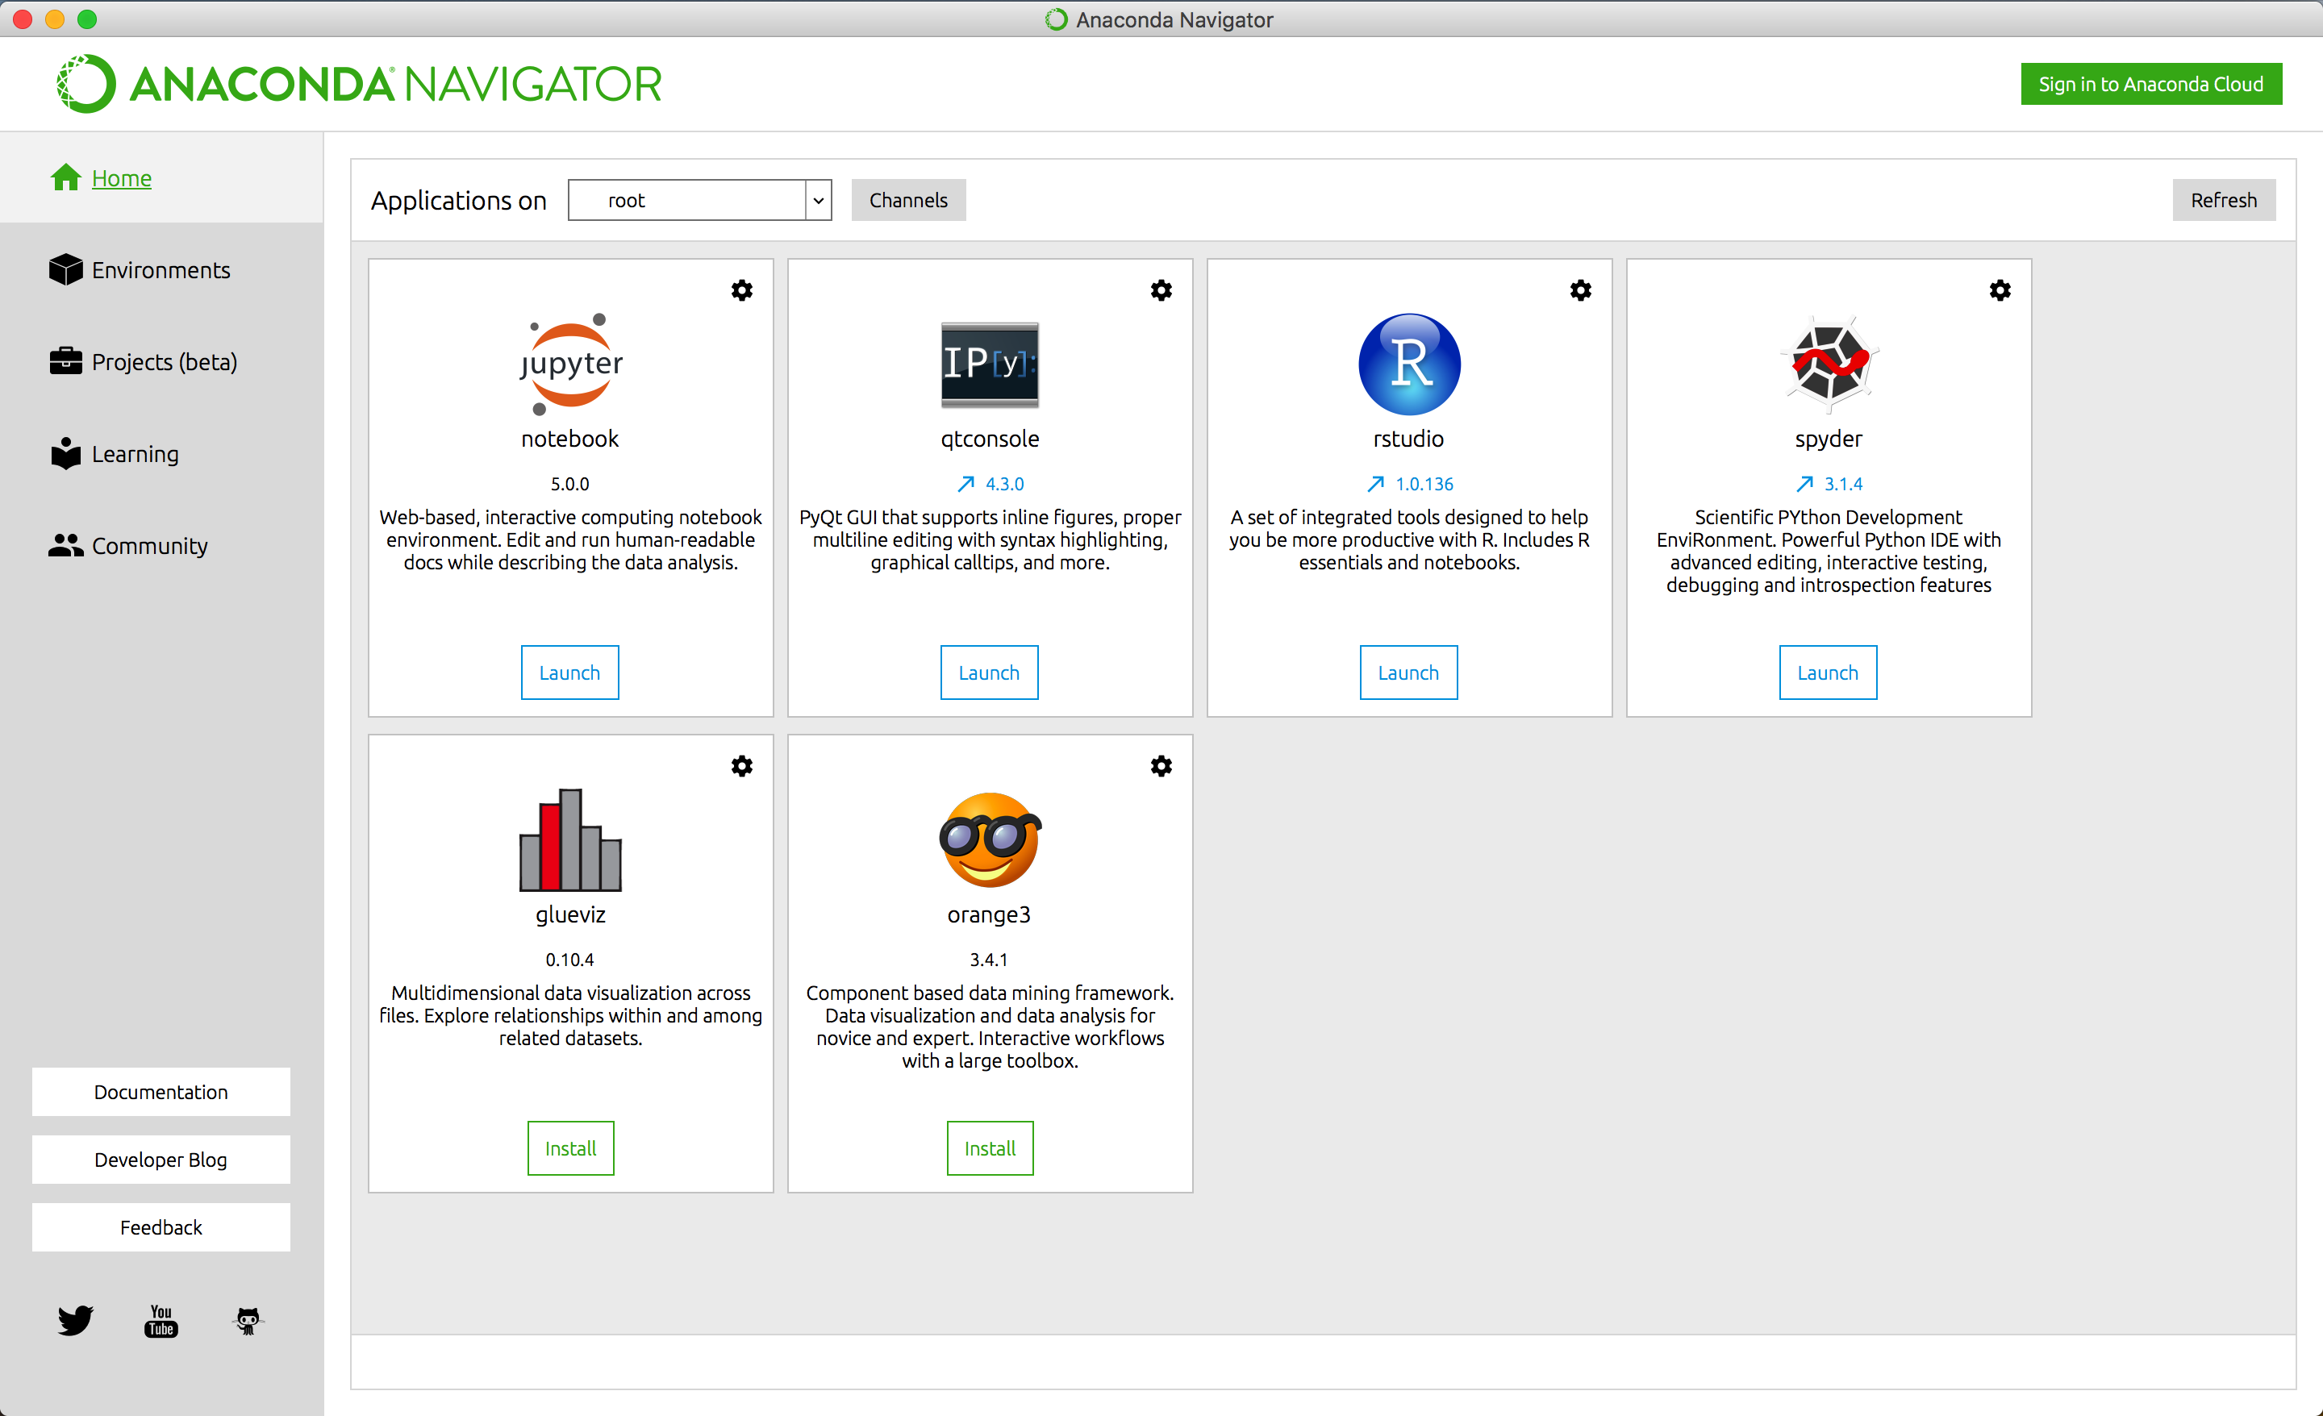Click the 'spyder' app name
The height and width of the screenshot is (1416, 2323).
(x=1829, y=439)
